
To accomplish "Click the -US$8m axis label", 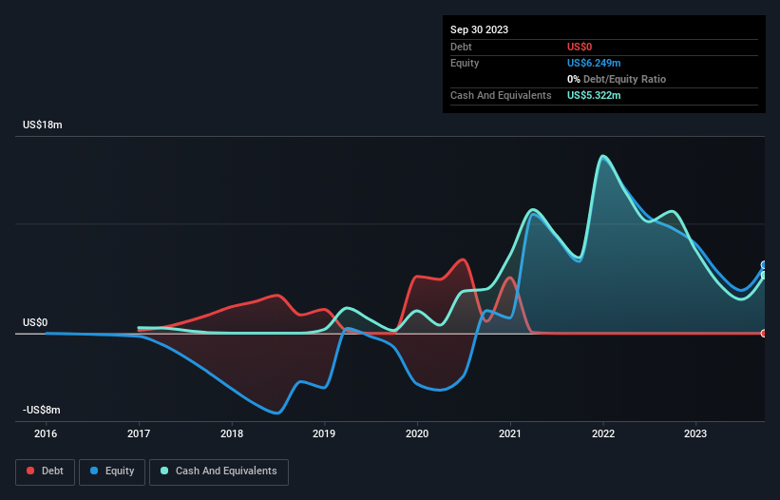I will [x=41, y=410].
